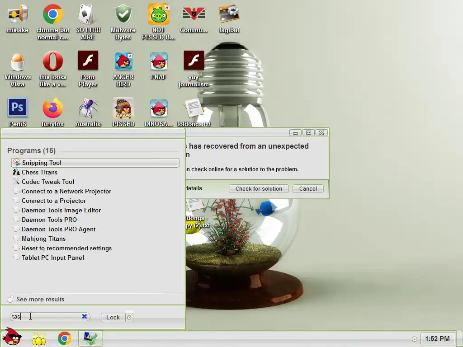Screen dimensions: 463x347
Task: Open the problem report flag taskbar icon
Action: coord(90,338)
